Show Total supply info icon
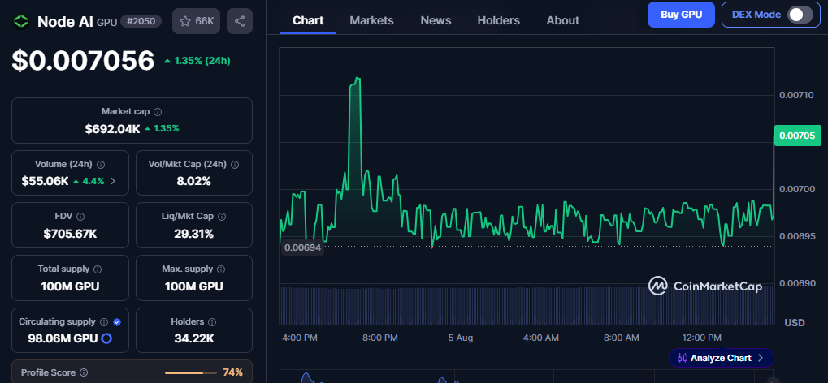The width and height of the screenshot is (828, 383). pyautogui.click(x=98, y=269)
